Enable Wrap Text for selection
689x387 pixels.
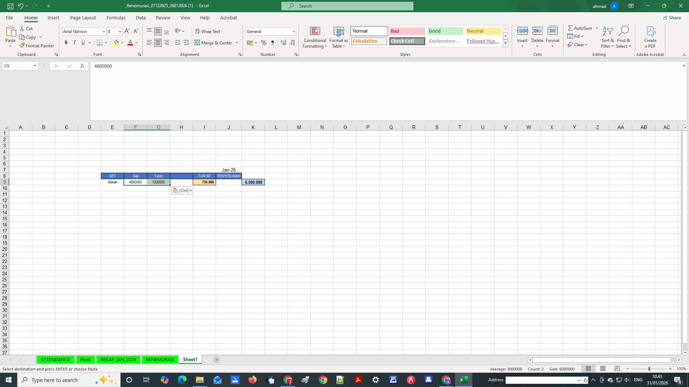pyautogui.click(x=208, y=31)
